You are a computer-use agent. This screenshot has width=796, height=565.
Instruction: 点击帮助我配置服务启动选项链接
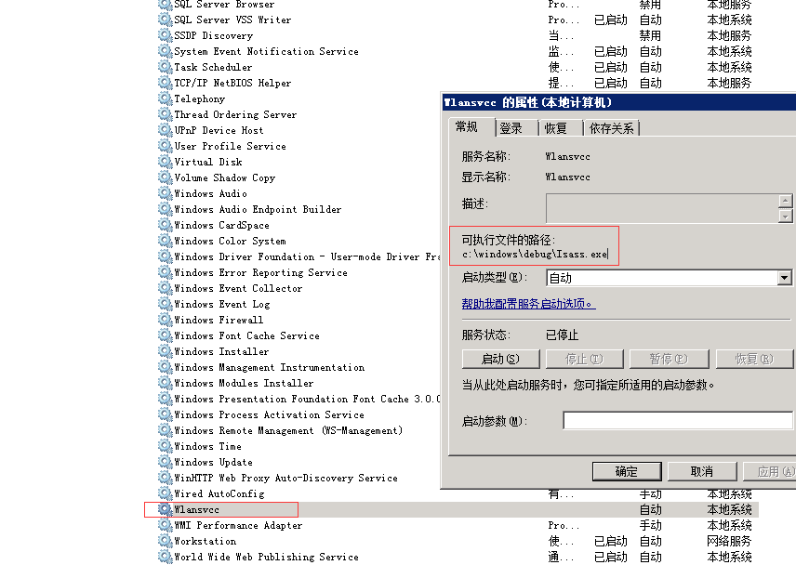tap(525, 302)
